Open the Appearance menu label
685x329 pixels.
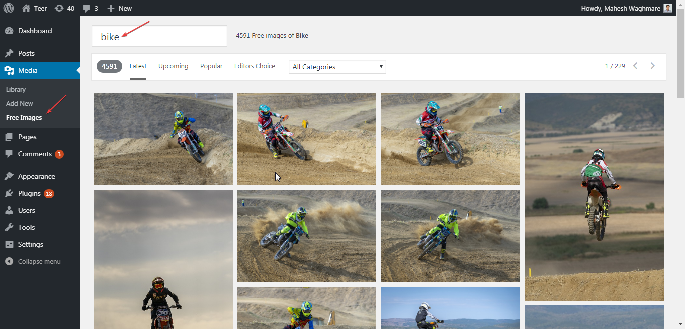point(37,176)
